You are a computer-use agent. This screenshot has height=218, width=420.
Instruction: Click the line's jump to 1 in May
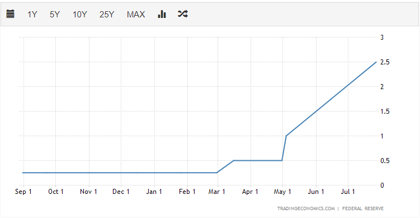286,136
